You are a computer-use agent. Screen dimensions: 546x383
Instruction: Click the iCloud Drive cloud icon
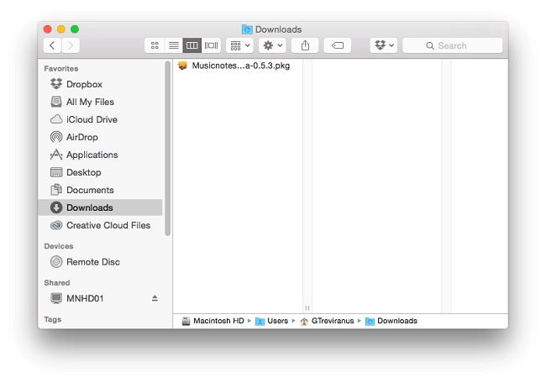point(56,119)
